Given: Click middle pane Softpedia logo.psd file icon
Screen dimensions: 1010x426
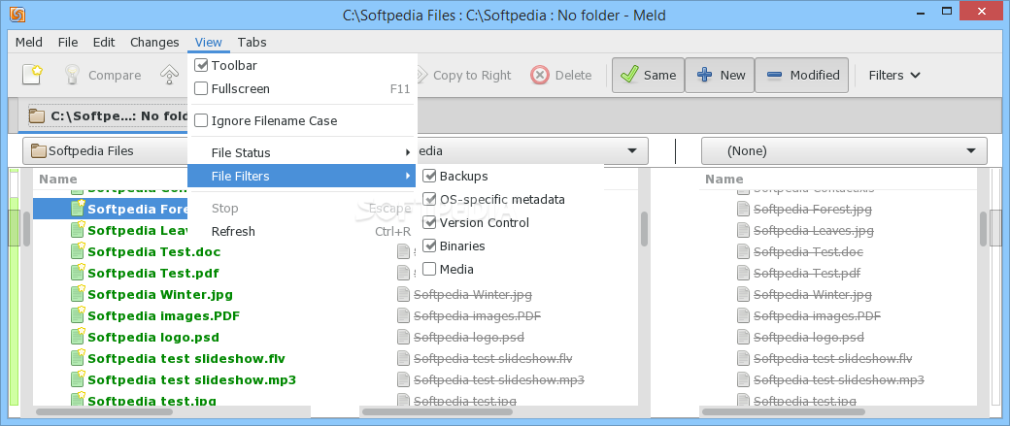Looking at the screenshot, I should 403,337.
